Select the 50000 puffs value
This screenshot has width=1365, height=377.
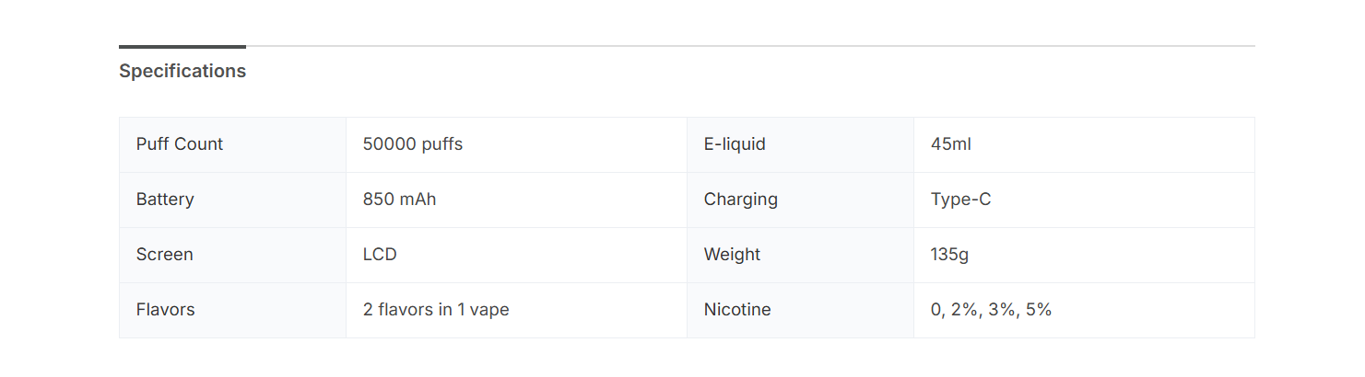tap(413, 144)
